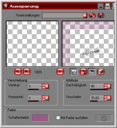The image size is (117, 128).
Task: Expand the Vertikal value slider dropdown
Action: pyautogui.click(x=47, y=86)
